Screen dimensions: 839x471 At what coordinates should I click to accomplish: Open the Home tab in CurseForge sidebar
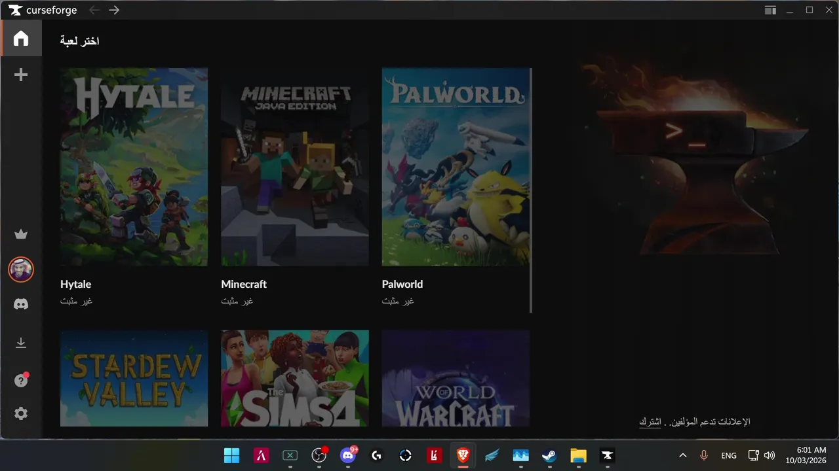coord(21,38)
